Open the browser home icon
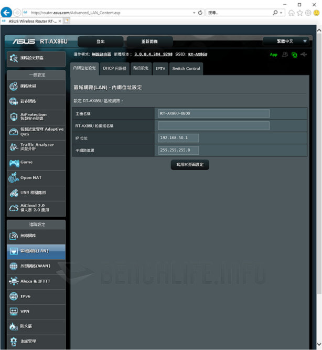Screen dimensions: 322x350 click(291, 13)
